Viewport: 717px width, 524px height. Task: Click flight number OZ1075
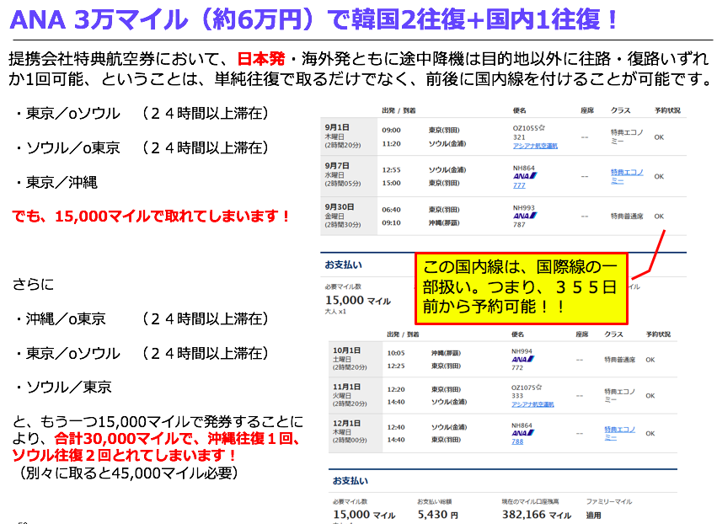(x=523, y=388)
